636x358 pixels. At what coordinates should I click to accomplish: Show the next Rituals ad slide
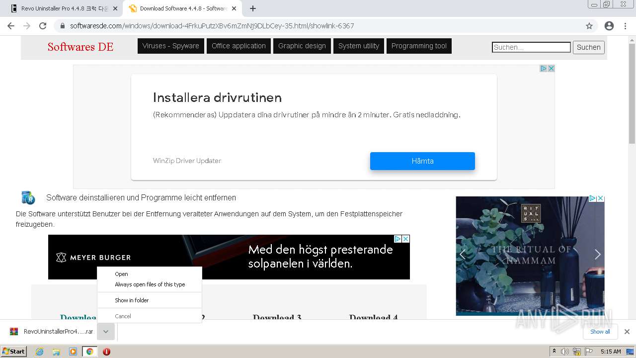598,255
